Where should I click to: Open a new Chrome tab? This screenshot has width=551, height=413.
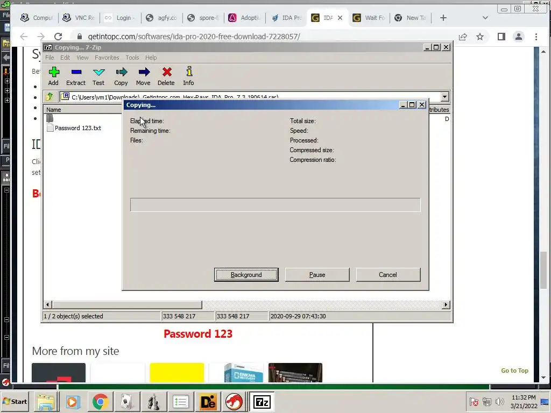[443, 18]
